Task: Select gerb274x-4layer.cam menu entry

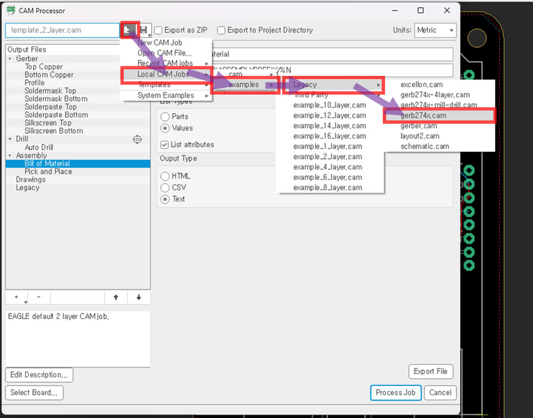Action: 441,95
